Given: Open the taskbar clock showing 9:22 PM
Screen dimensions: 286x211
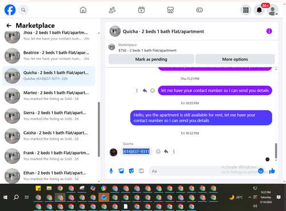Looking at the screenshot, I should click(x=266, y=197).
